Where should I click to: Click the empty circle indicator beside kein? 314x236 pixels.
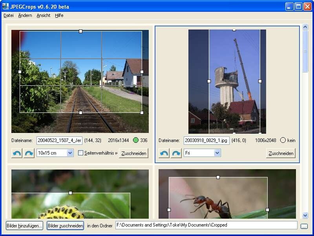tap(283, 140)
